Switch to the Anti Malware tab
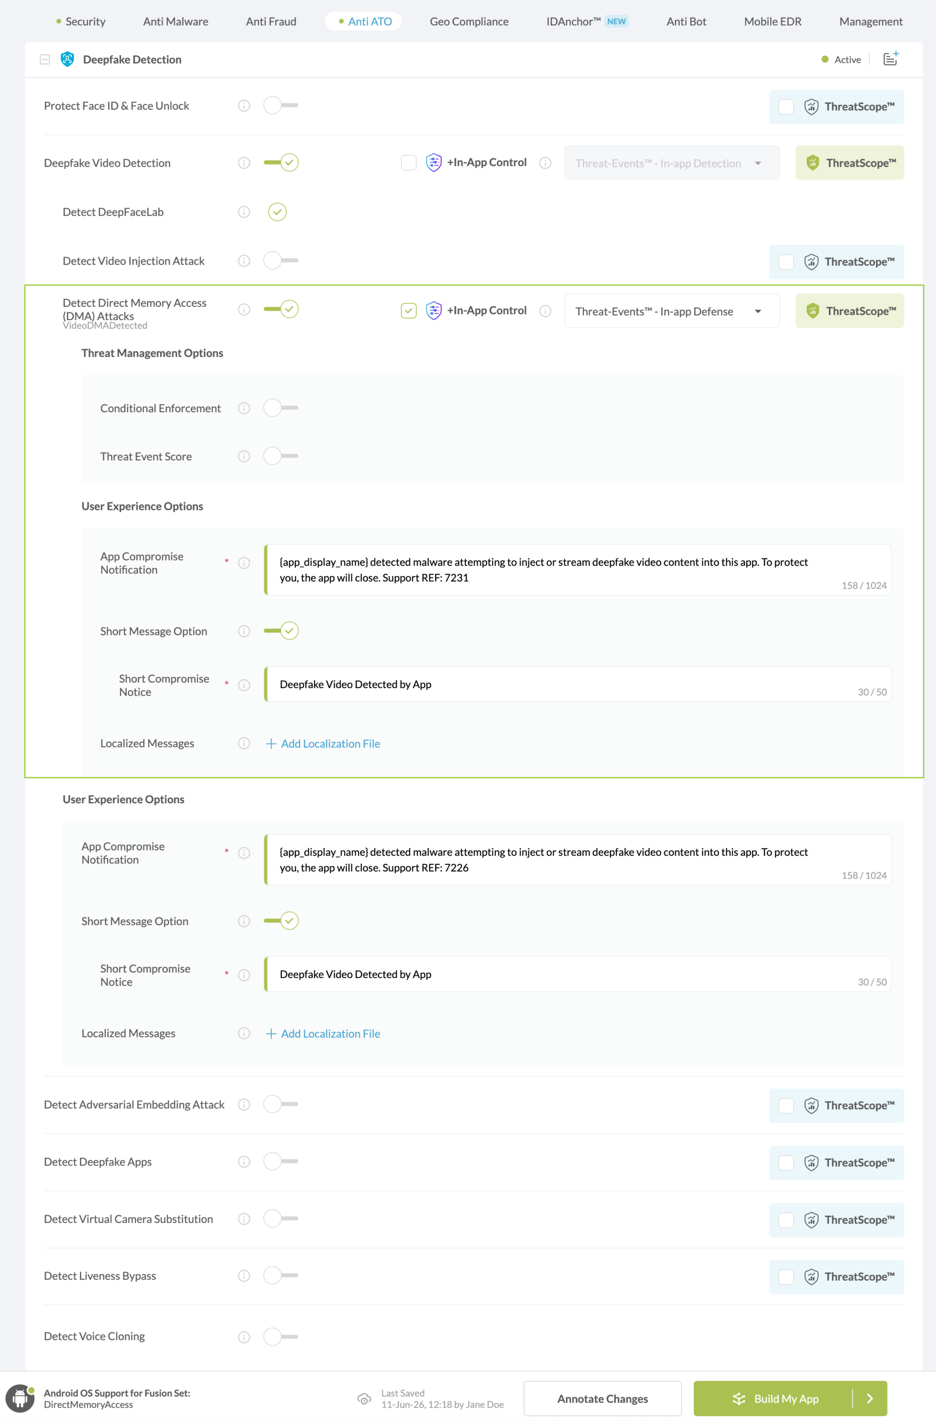This screenshot has height=1424, width=936. (x=175, y=21)
